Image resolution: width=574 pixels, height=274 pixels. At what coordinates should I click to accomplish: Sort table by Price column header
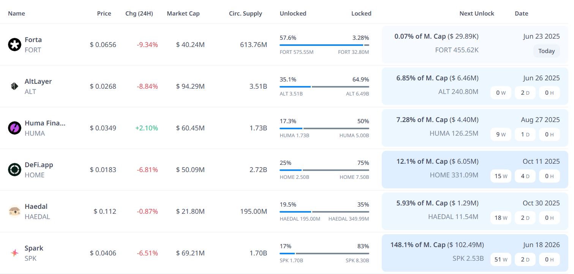(x=104, y=13)
